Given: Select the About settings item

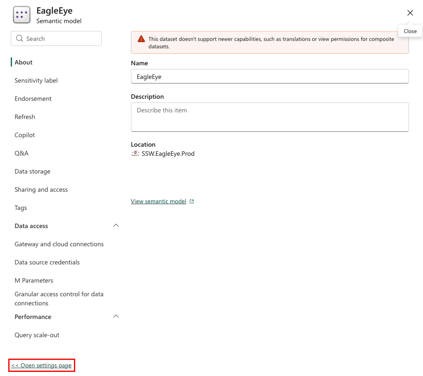Looking at the screenshot, I should 24,62.
